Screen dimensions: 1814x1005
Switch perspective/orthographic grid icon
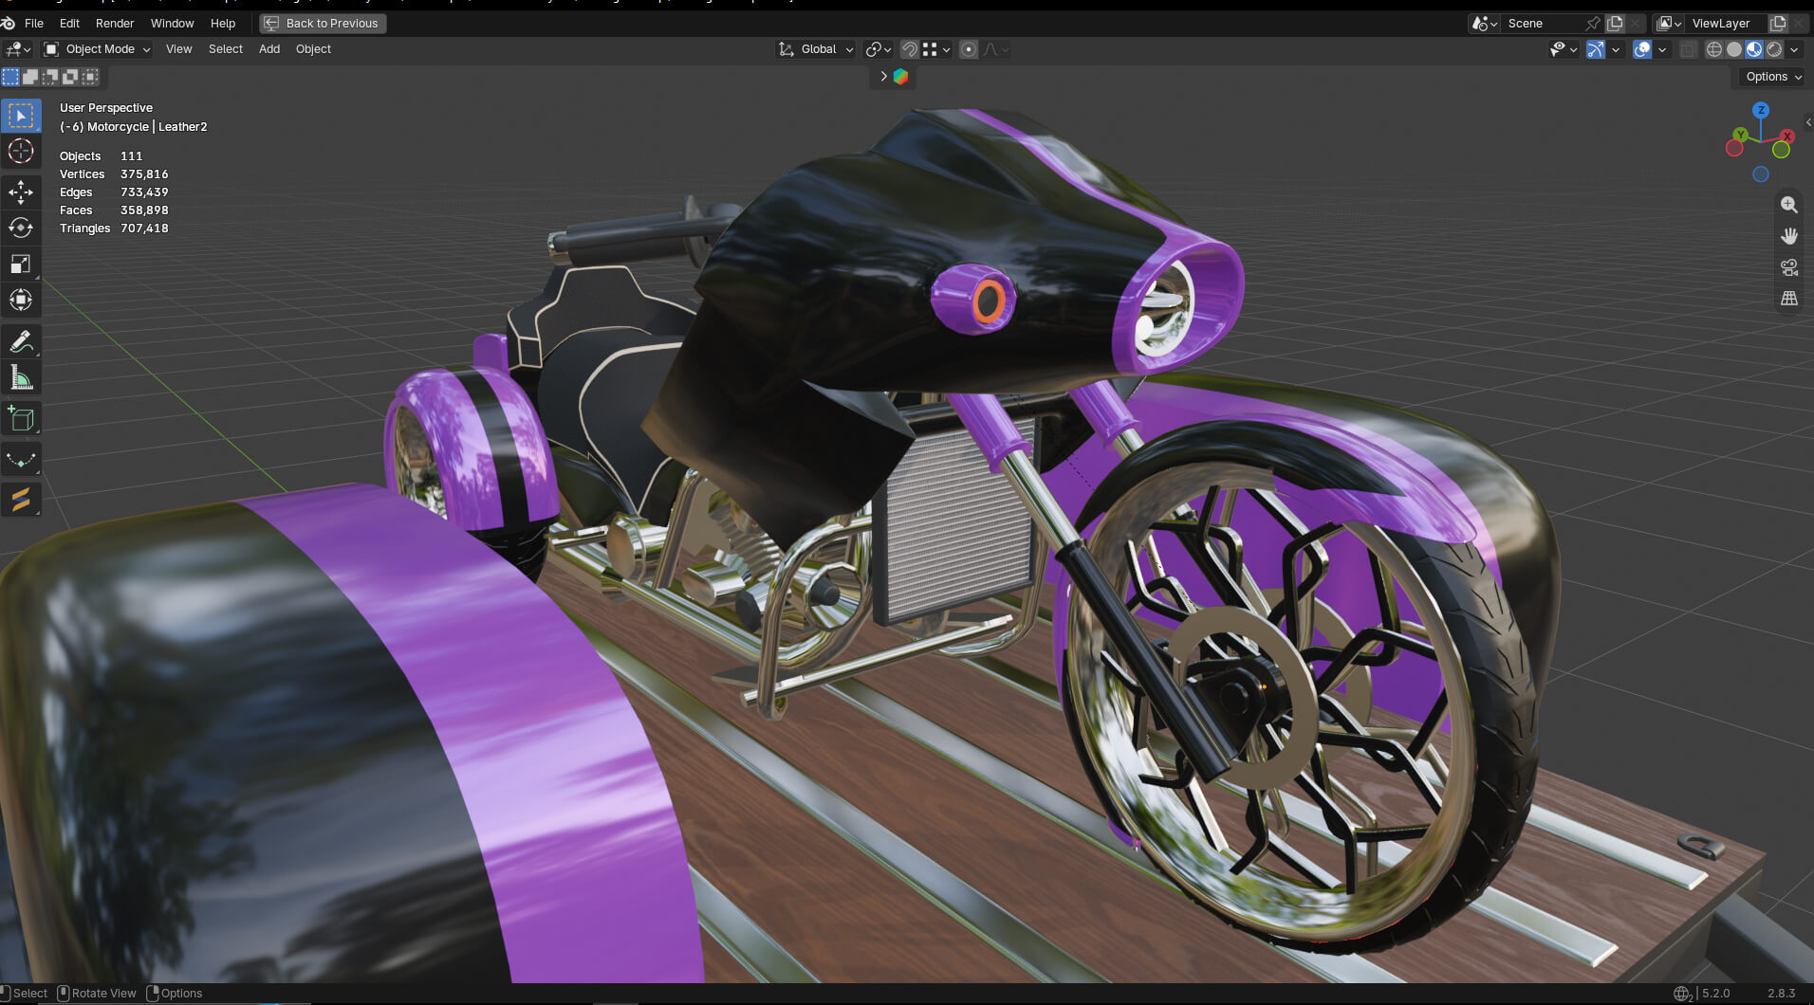1789,299
